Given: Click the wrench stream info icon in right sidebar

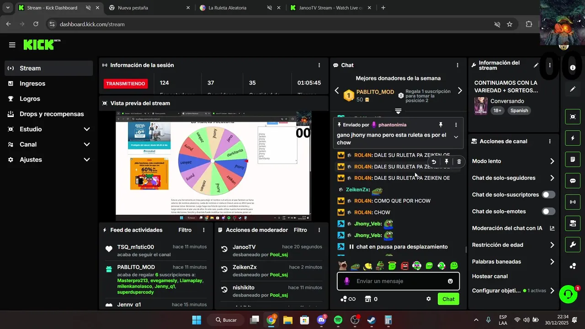Looking at the screenshot, I should tap(573, 244).
